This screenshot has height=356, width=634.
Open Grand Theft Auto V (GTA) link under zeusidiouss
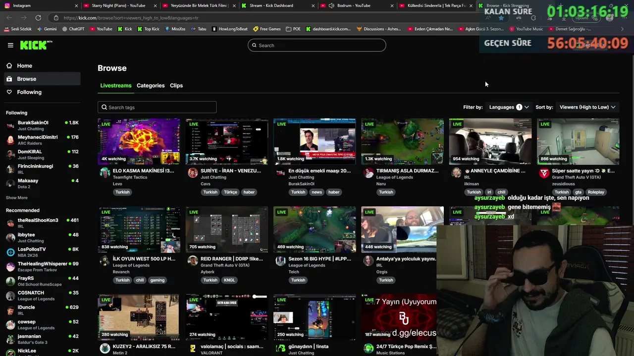tap(576, 177)
